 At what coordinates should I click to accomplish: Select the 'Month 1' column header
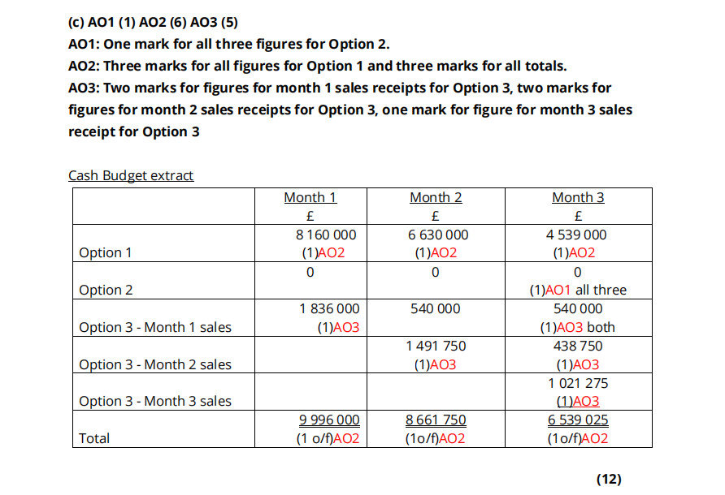(x=310, y=197)
